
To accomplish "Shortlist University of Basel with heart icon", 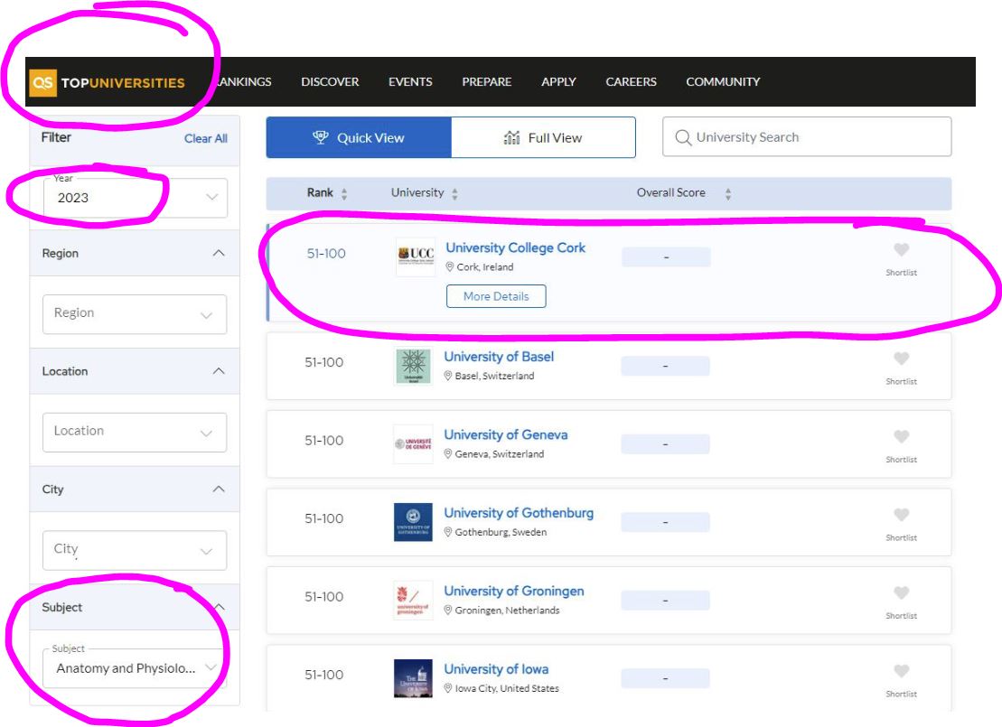I will [901, 359].
